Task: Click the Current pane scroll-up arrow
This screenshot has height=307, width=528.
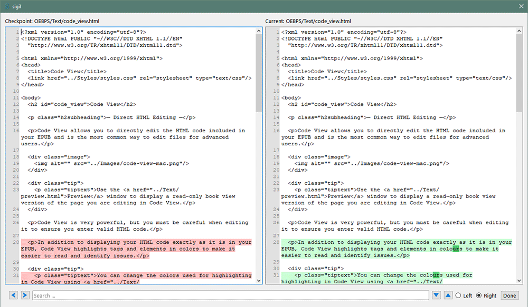Action: tap(519, 31)
